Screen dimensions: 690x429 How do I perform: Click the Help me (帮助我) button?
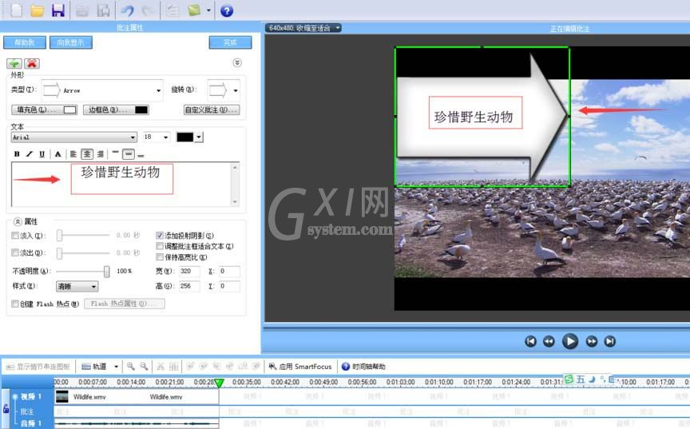click(25, 42)
